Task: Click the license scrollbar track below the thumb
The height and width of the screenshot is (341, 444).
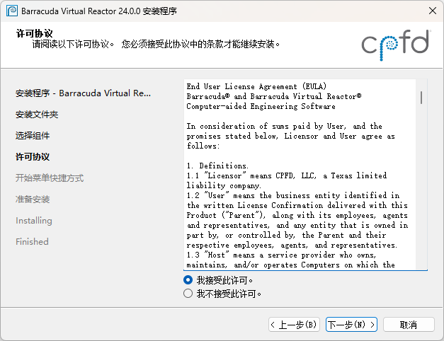Action: pyautogui.click(x=422, y=198)
